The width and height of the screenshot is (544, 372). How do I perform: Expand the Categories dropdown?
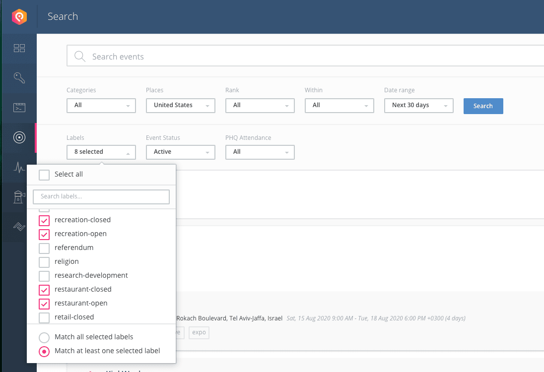pos(101,106)
